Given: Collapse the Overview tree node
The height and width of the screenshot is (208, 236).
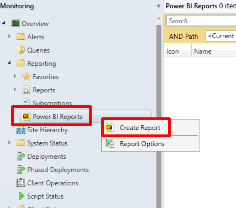Looking at the screenshot, I should (4, 23).
